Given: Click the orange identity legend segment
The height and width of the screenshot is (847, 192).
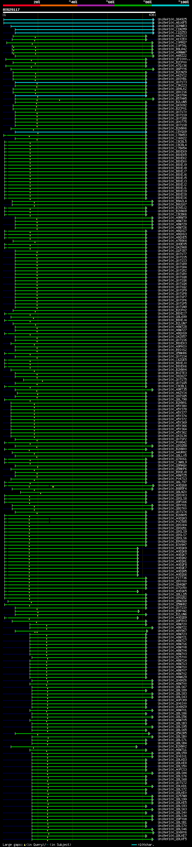Looking at the screenshot, I should coord(59,5).
